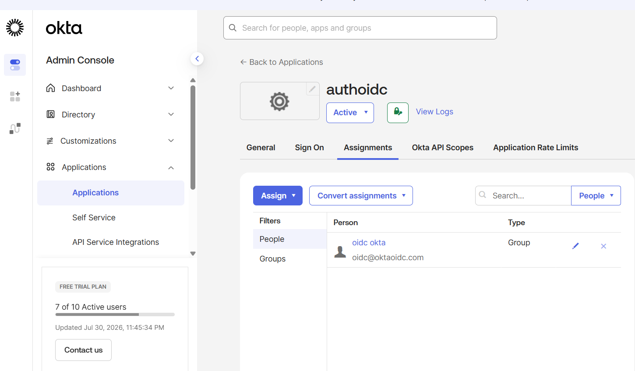
Task: Switch to the General tab
Action: click(x=261, y=148)
